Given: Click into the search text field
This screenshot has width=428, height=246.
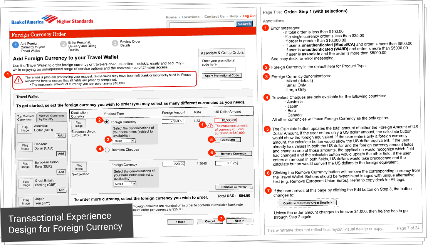Looking at the screenshot, I should (x=203, y=25).
